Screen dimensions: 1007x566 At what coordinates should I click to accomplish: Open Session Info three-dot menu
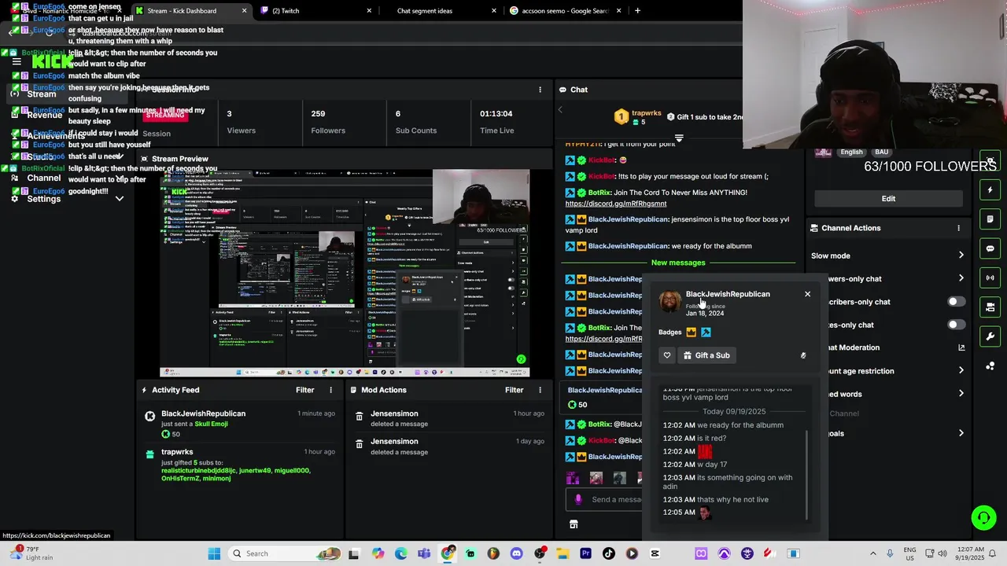pos(540,90)
